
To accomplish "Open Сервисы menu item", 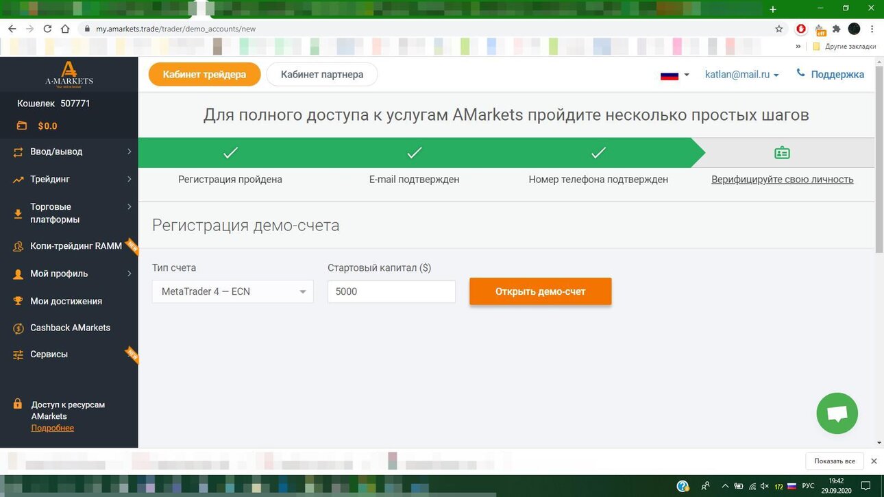I will pyautogui.click(x=49, y=354).
